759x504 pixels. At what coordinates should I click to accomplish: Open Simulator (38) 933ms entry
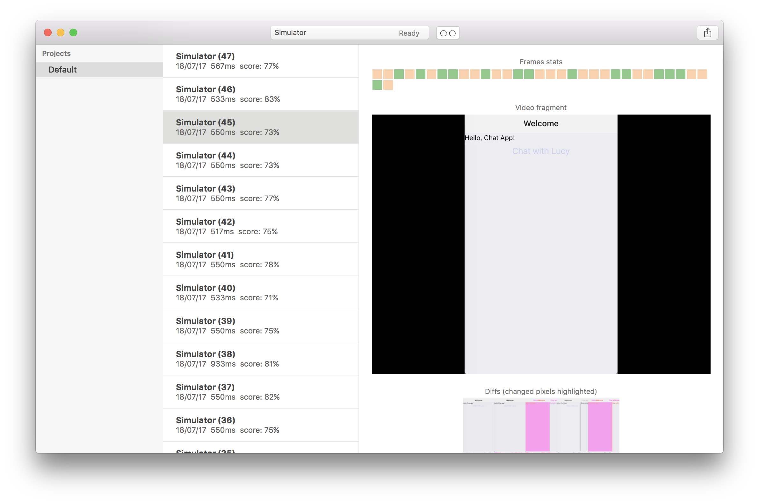pyautogui.click(x=261, y=359)
